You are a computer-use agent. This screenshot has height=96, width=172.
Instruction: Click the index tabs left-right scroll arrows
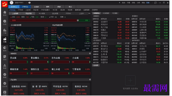tap(89, 13)
